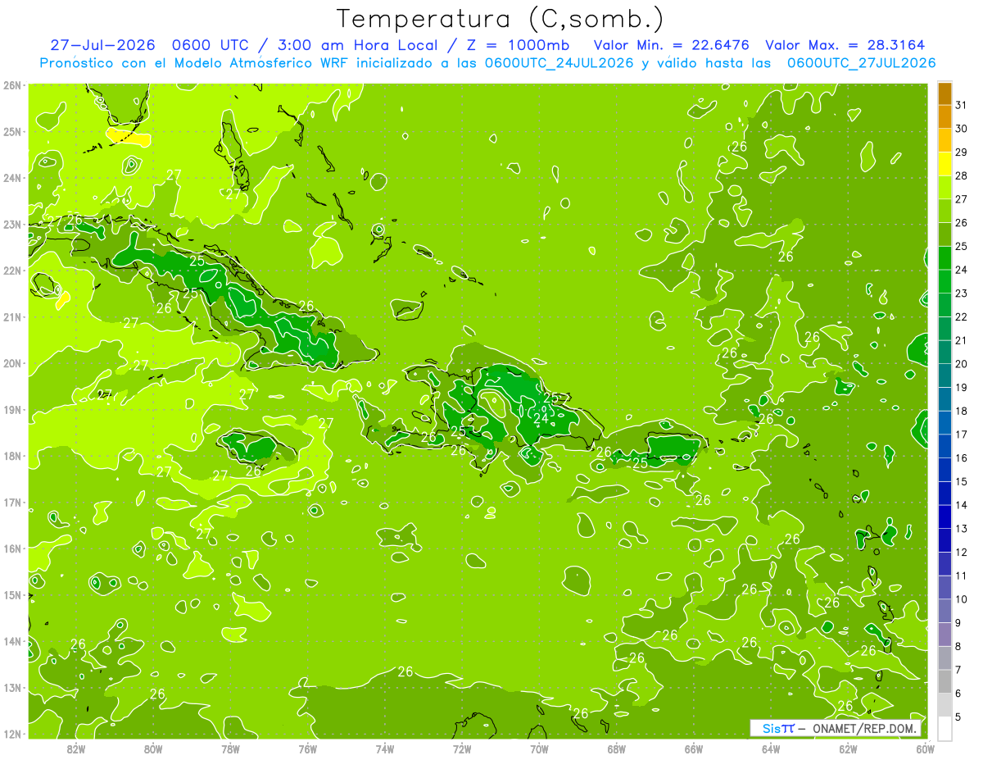Select the gray legend swatch between 6 and 7
The image size is (983, 760).
click(944, 681)
